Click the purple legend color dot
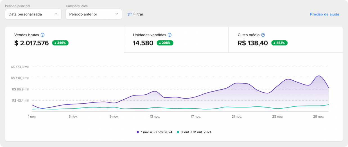The width and height of the screenshot is (348, 147). 138,132
